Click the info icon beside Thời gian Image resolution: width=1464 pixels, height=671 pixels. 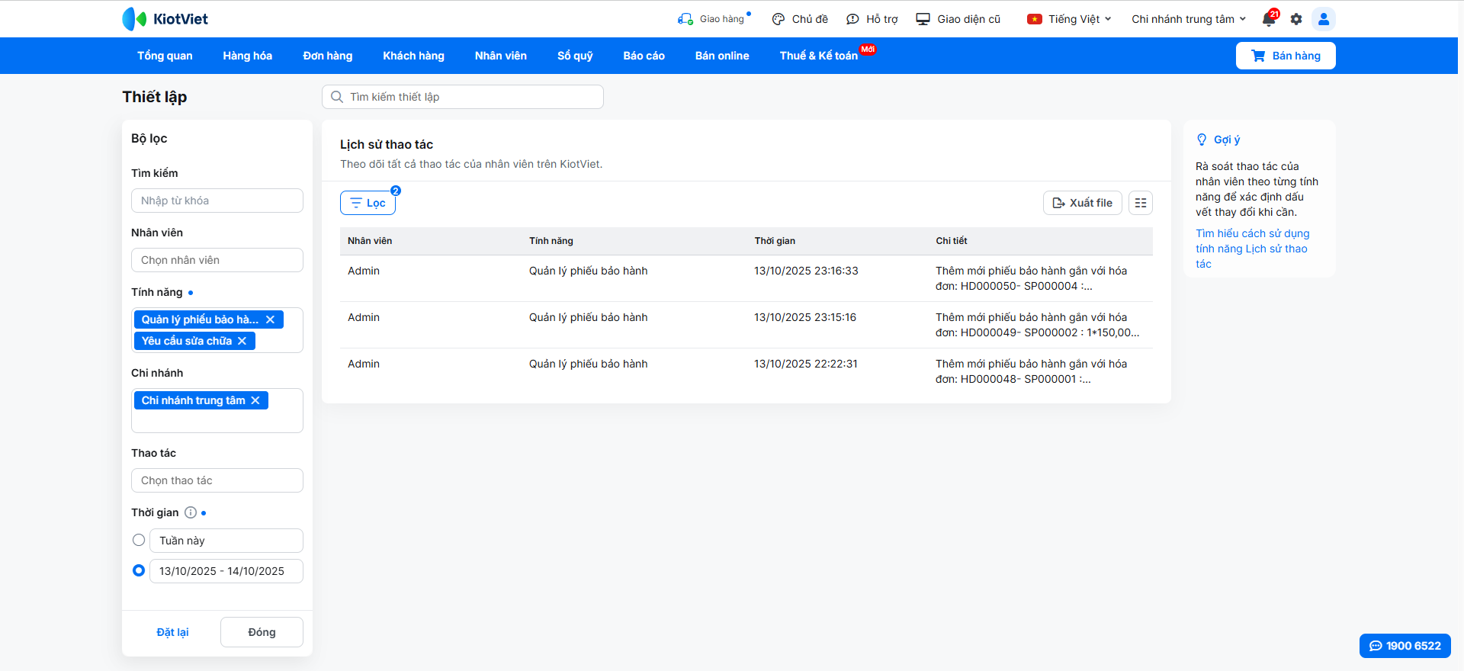191,512
